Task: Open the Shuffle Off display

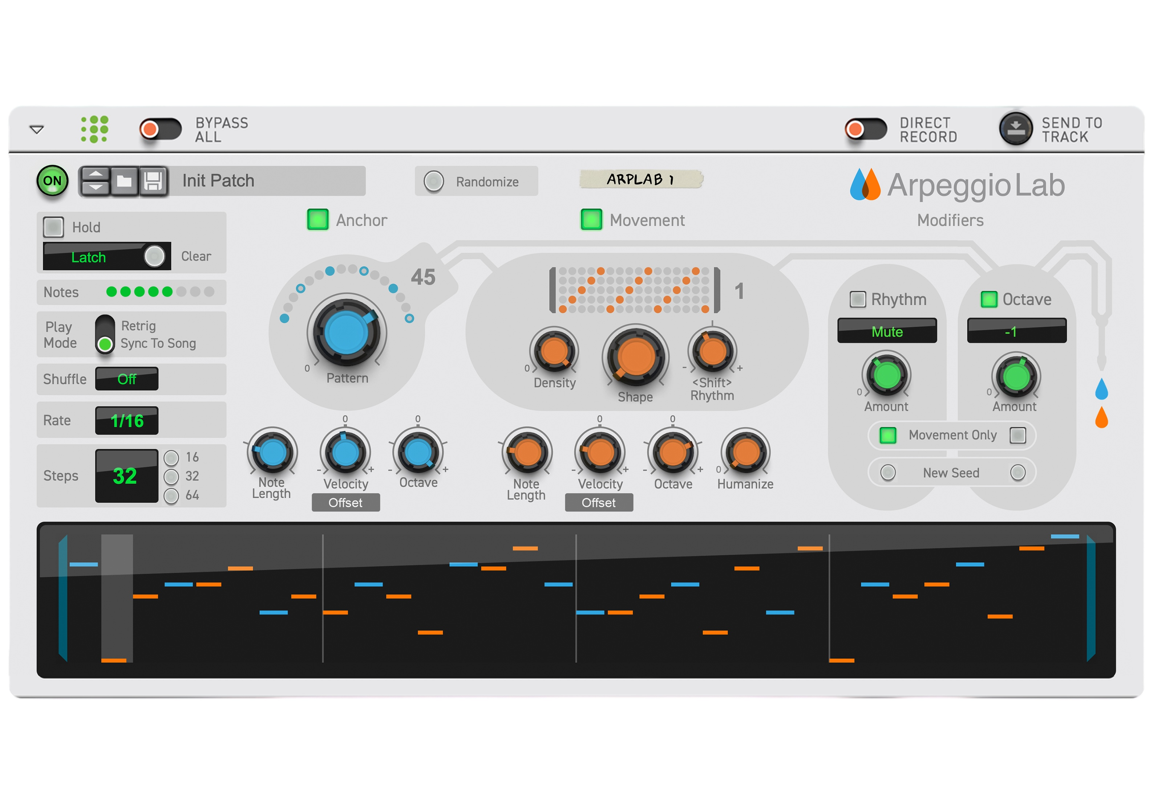Action: click(127, 379)
